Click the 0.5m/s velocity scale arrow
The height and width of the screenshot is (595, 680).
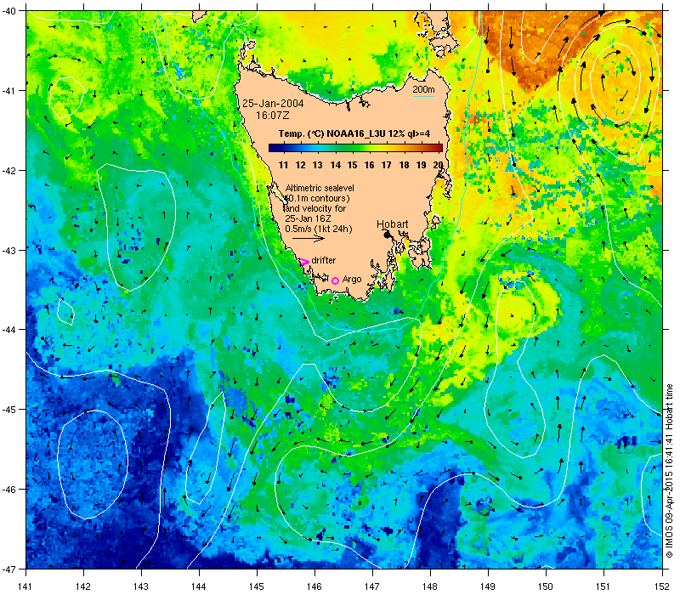[x=309, y=238]
